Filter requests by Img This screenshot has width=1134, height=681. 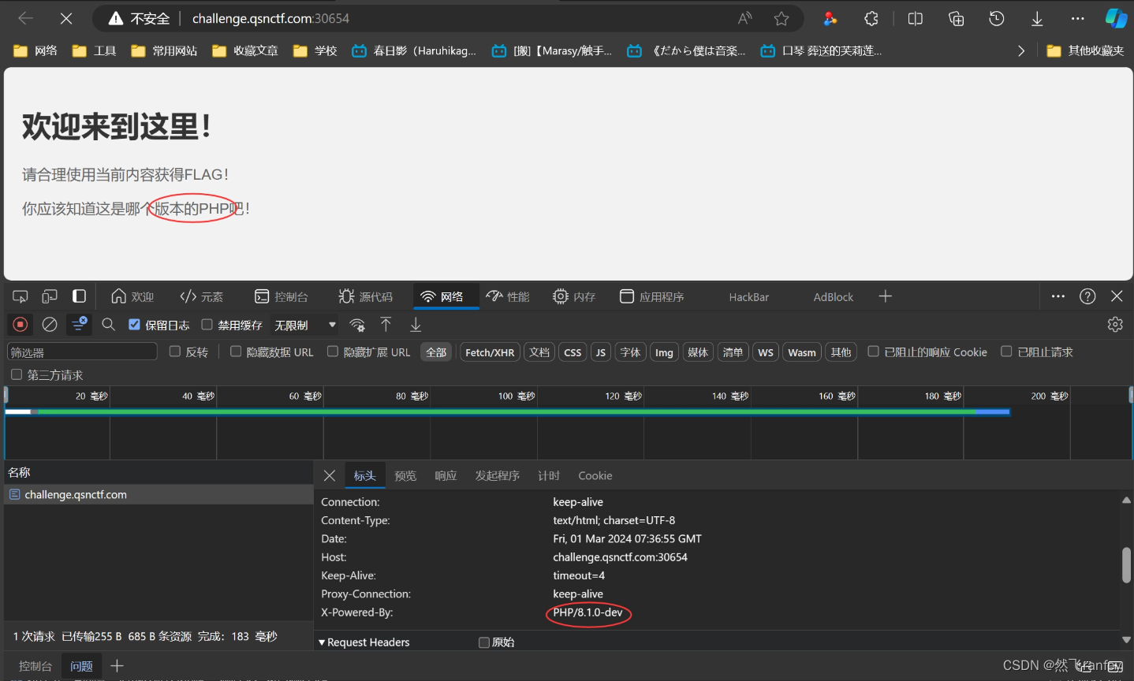pos(664,352)
